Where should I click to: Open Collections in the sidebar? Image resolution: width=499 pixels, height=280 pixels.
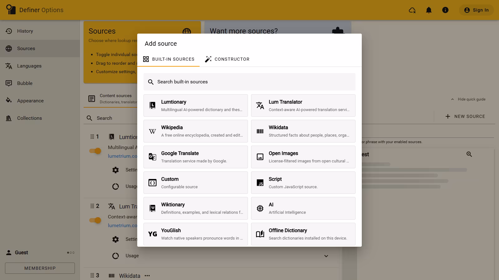(40, 118)
